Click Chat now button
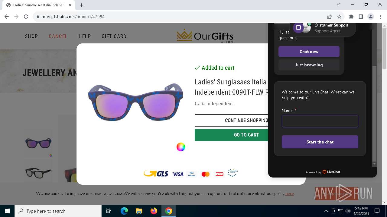387x217 pixels. click(x=309, y=52)
